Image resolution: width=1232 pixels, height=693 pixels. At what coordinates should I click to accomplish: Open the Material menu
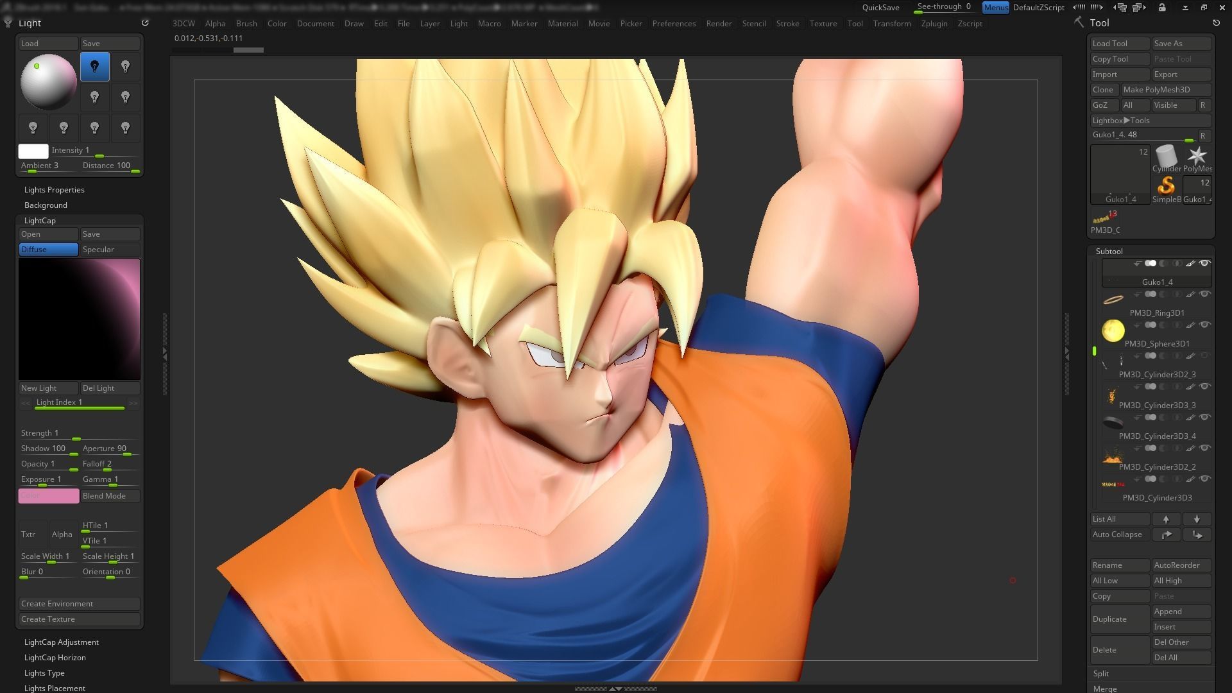pos(563,24)
